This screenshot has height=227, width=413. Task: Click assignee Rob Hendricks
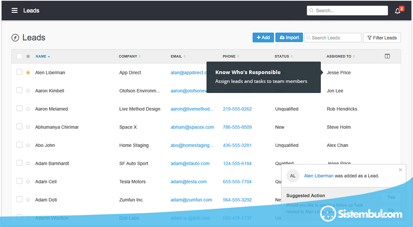point(342,109)
